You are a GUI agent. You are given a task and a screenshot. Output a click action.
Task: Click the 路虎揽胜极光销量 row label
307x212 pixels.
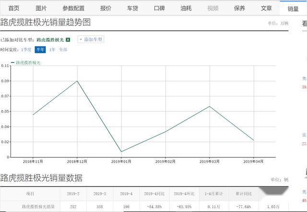[x=38, y=206]
